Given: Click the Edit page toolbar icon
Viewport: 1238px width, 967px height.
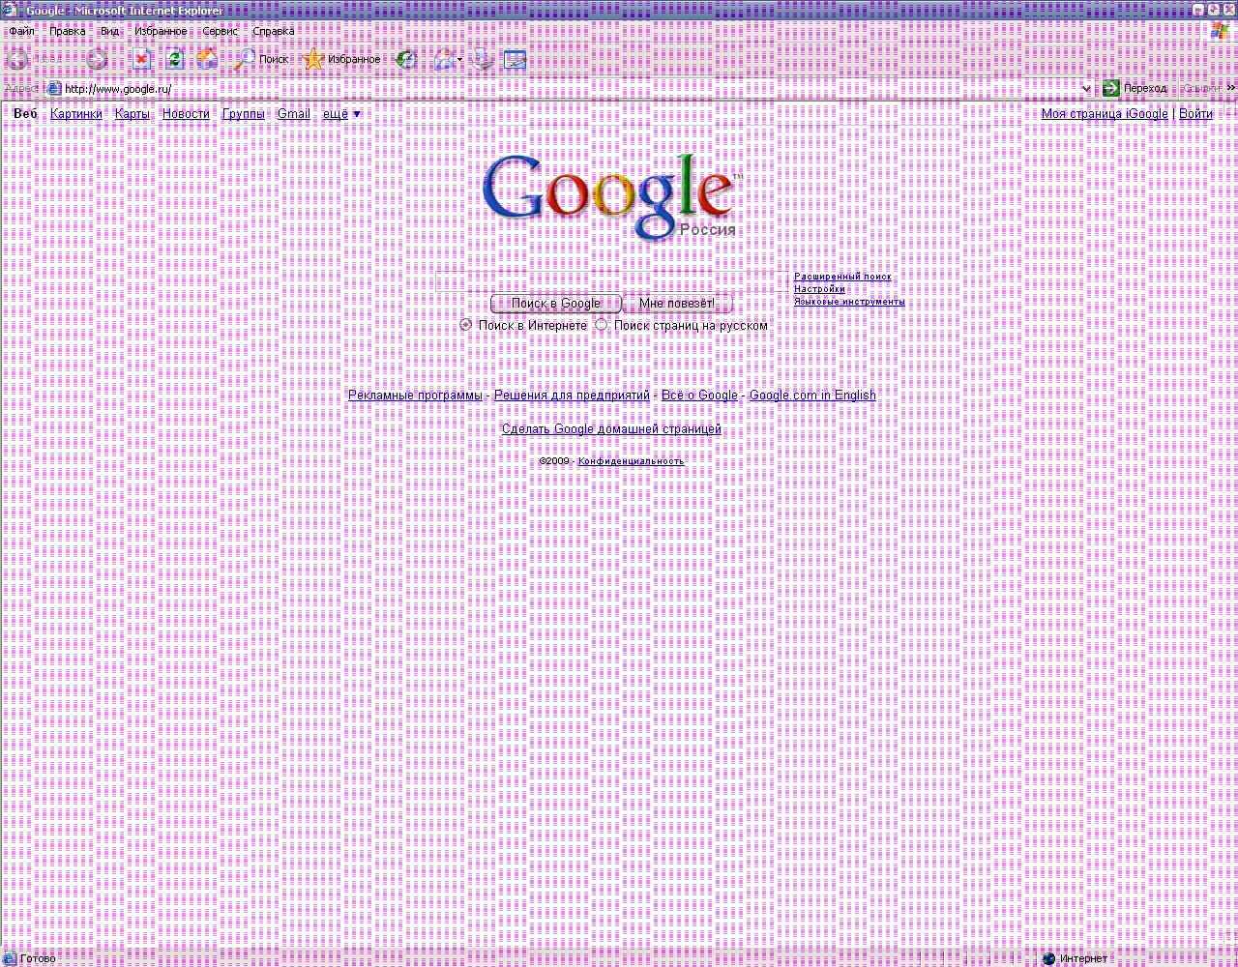Looking at the screenshot, I should tap(516, 60).
